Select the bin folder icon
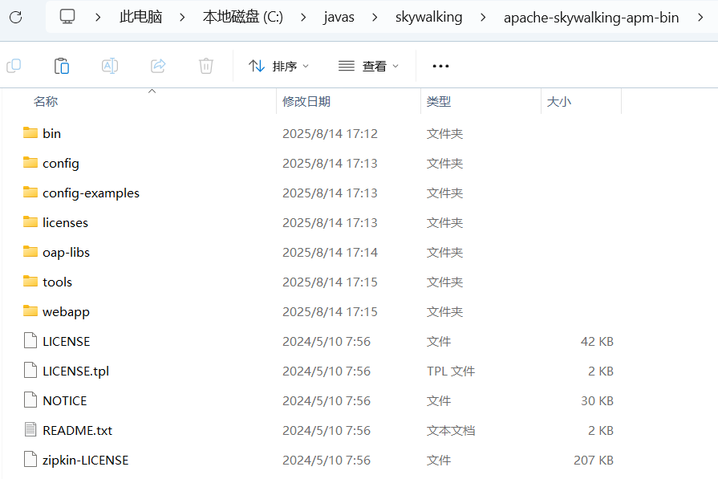This screenshot has height=479, width=718. pos(30,133)
